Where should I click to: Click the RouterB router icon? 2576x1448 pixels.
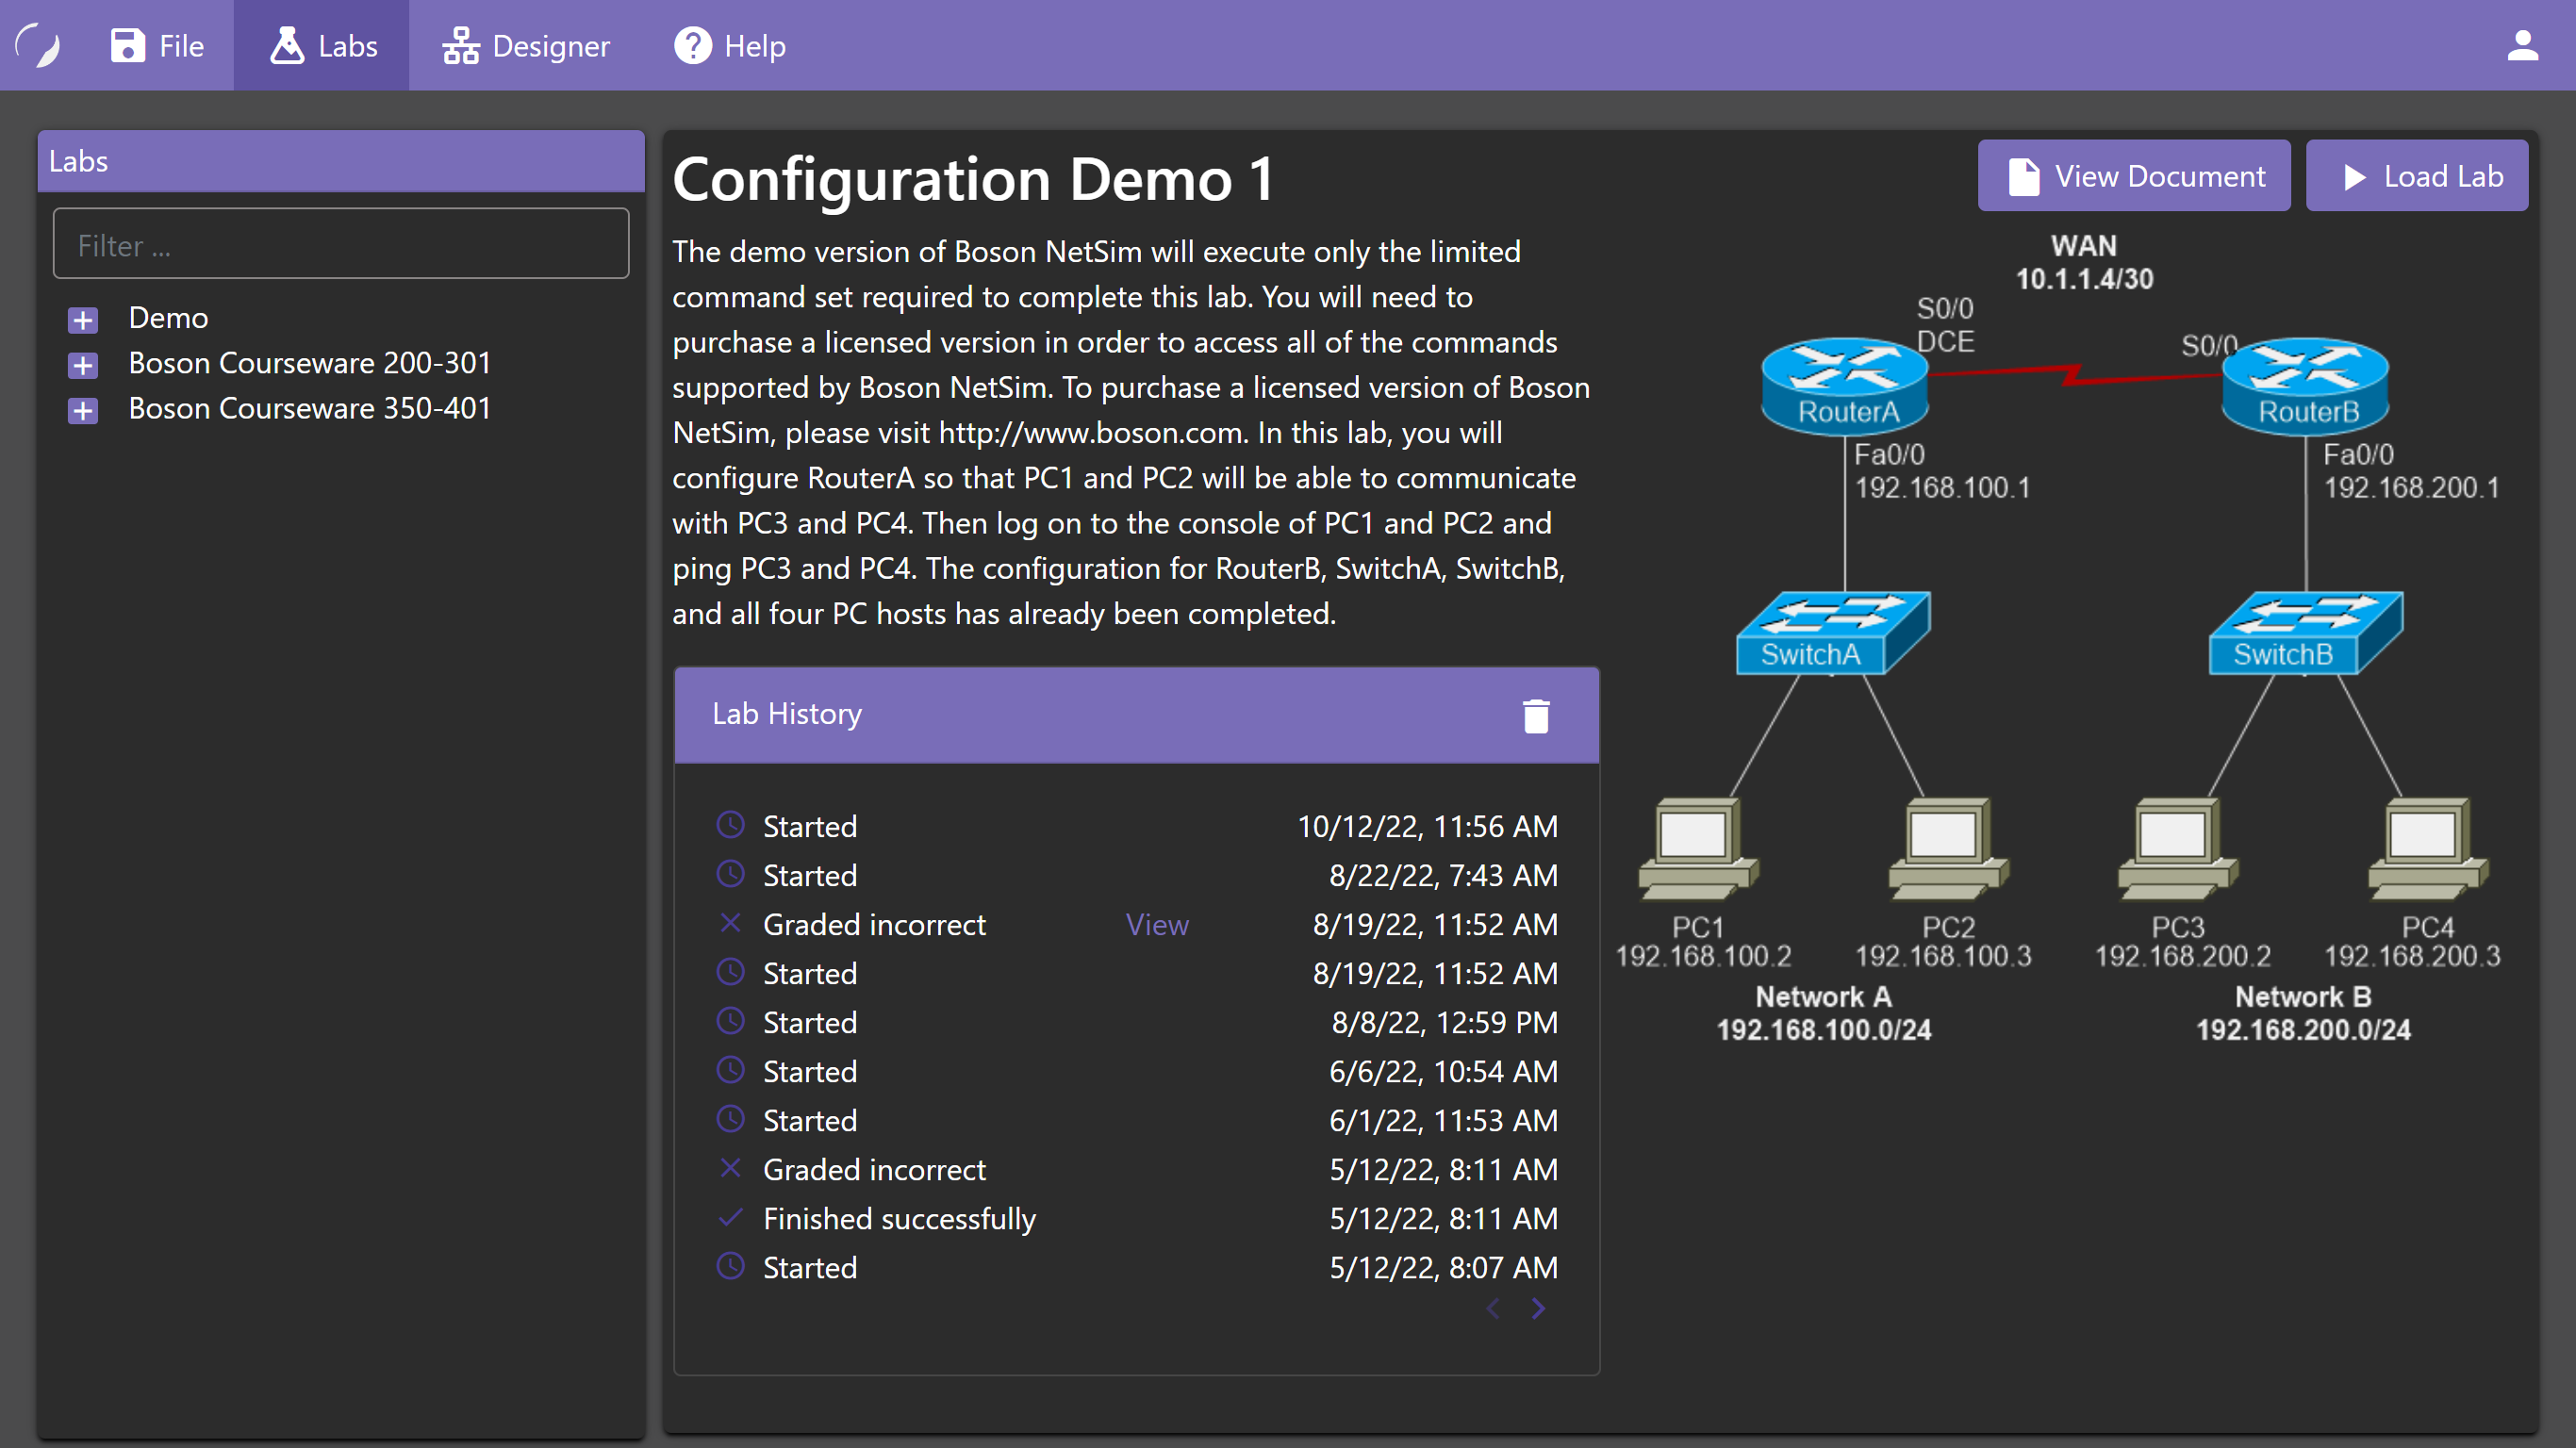[2305, 385]
